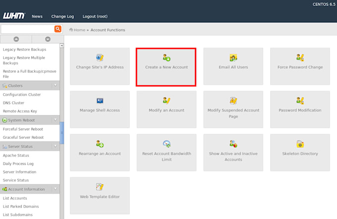337x219 pixels.
Task: Open Service Status link
Action: 16,180
